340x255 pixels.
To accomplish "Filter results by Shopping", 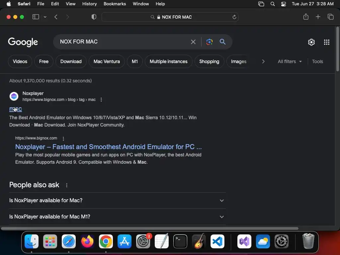I will click(209, 61).
